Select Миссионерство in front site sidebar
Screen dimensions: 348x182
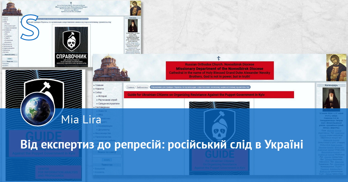click(103, 133)
